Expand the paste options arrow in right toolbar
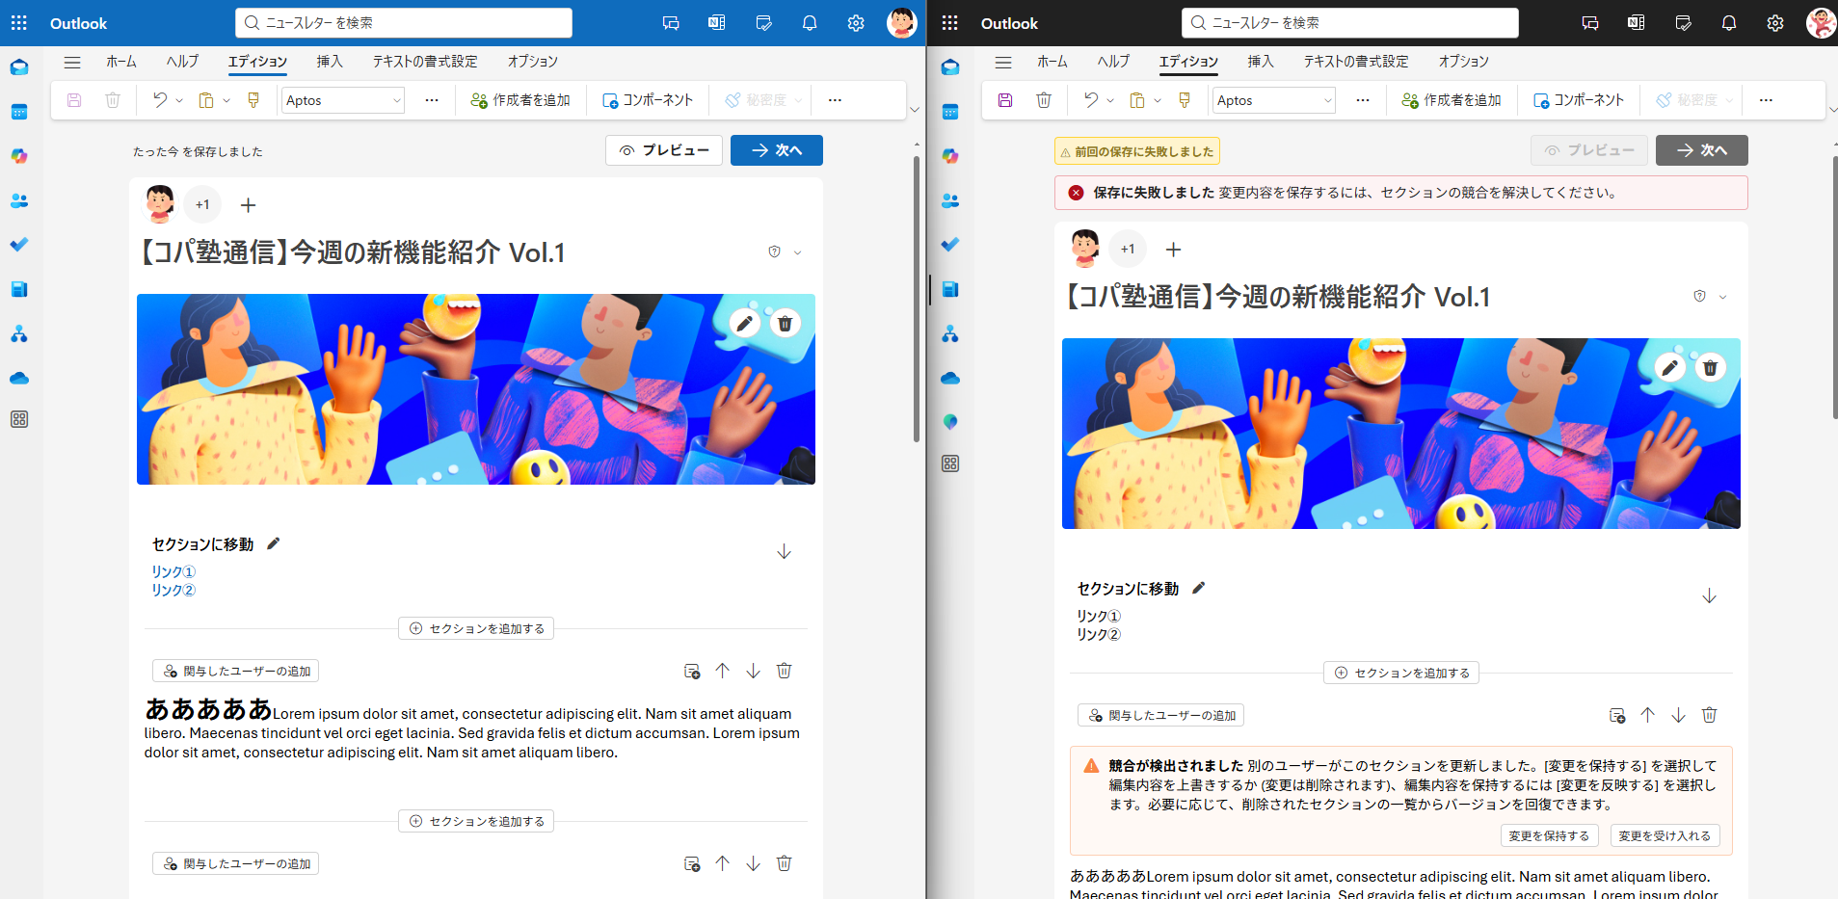The image size is (1838, 899). (1158, 100)
